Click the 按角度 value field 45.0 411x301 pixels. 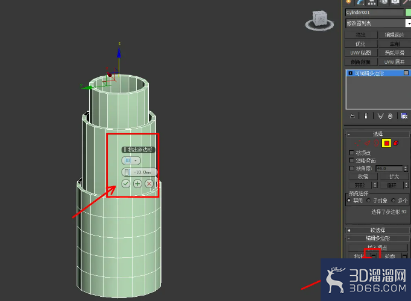point(389,169)
